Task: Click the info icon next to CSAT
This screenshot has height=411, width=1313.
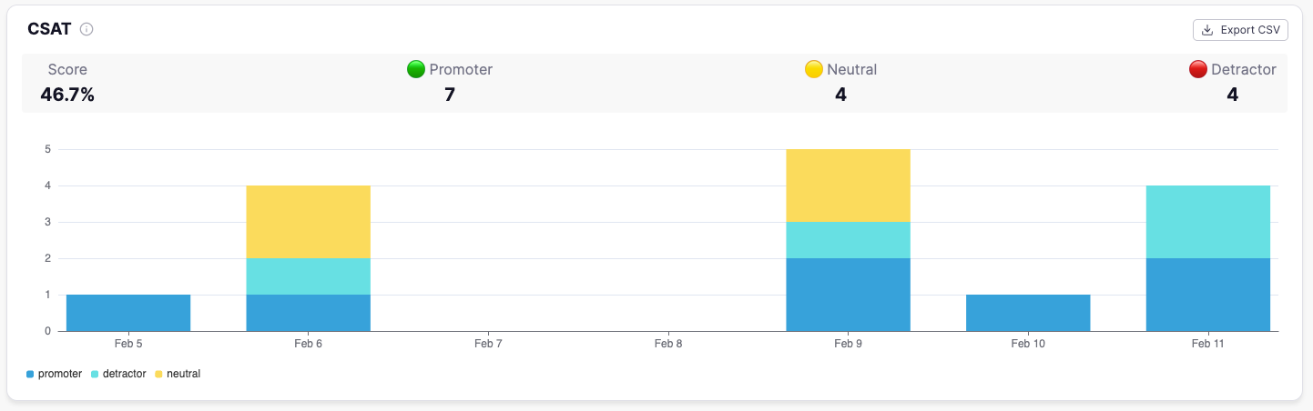Action: click(87, 29)
